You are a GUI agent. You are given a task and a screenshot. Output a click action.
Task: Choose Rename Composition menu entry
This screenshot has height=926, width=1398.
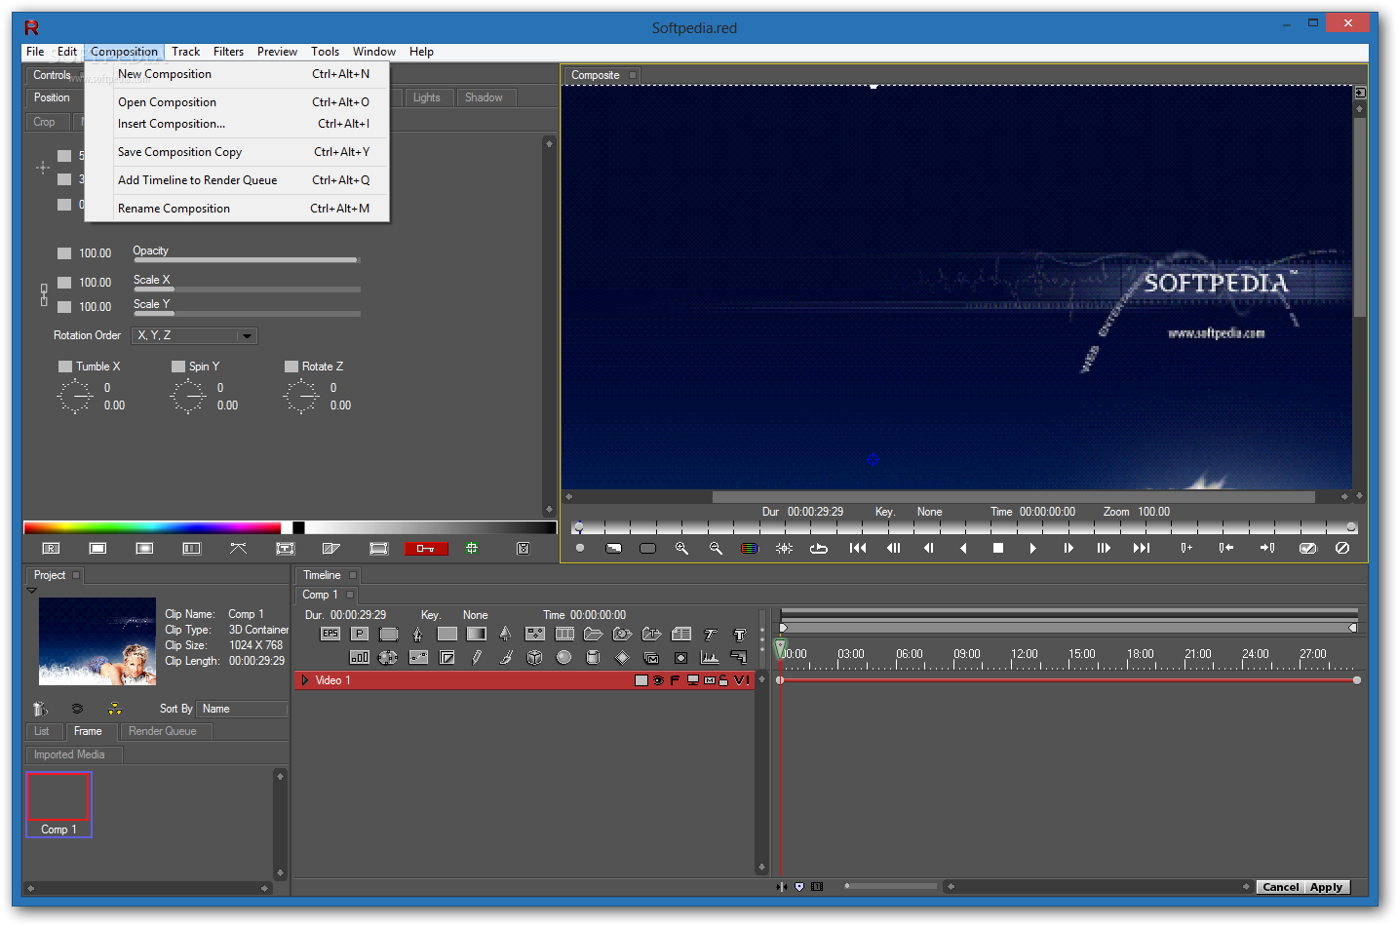[x=238, y=209]
